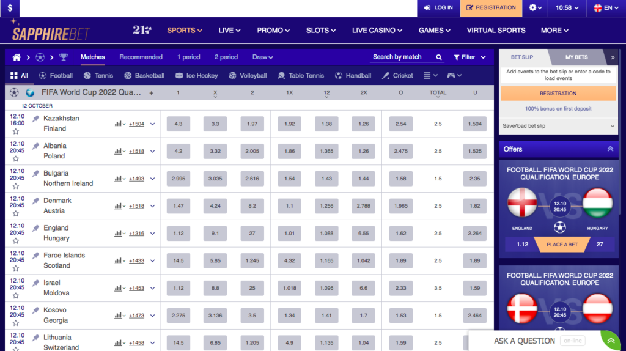Select 9.1 draw odds for England vs Hungary
The image size is (626, 351).
(x=215, y=233)
